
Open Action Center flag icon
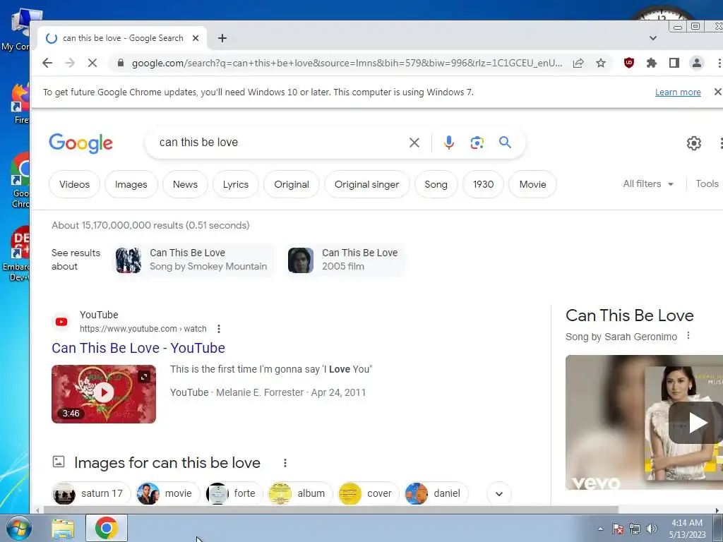point(618,529)
